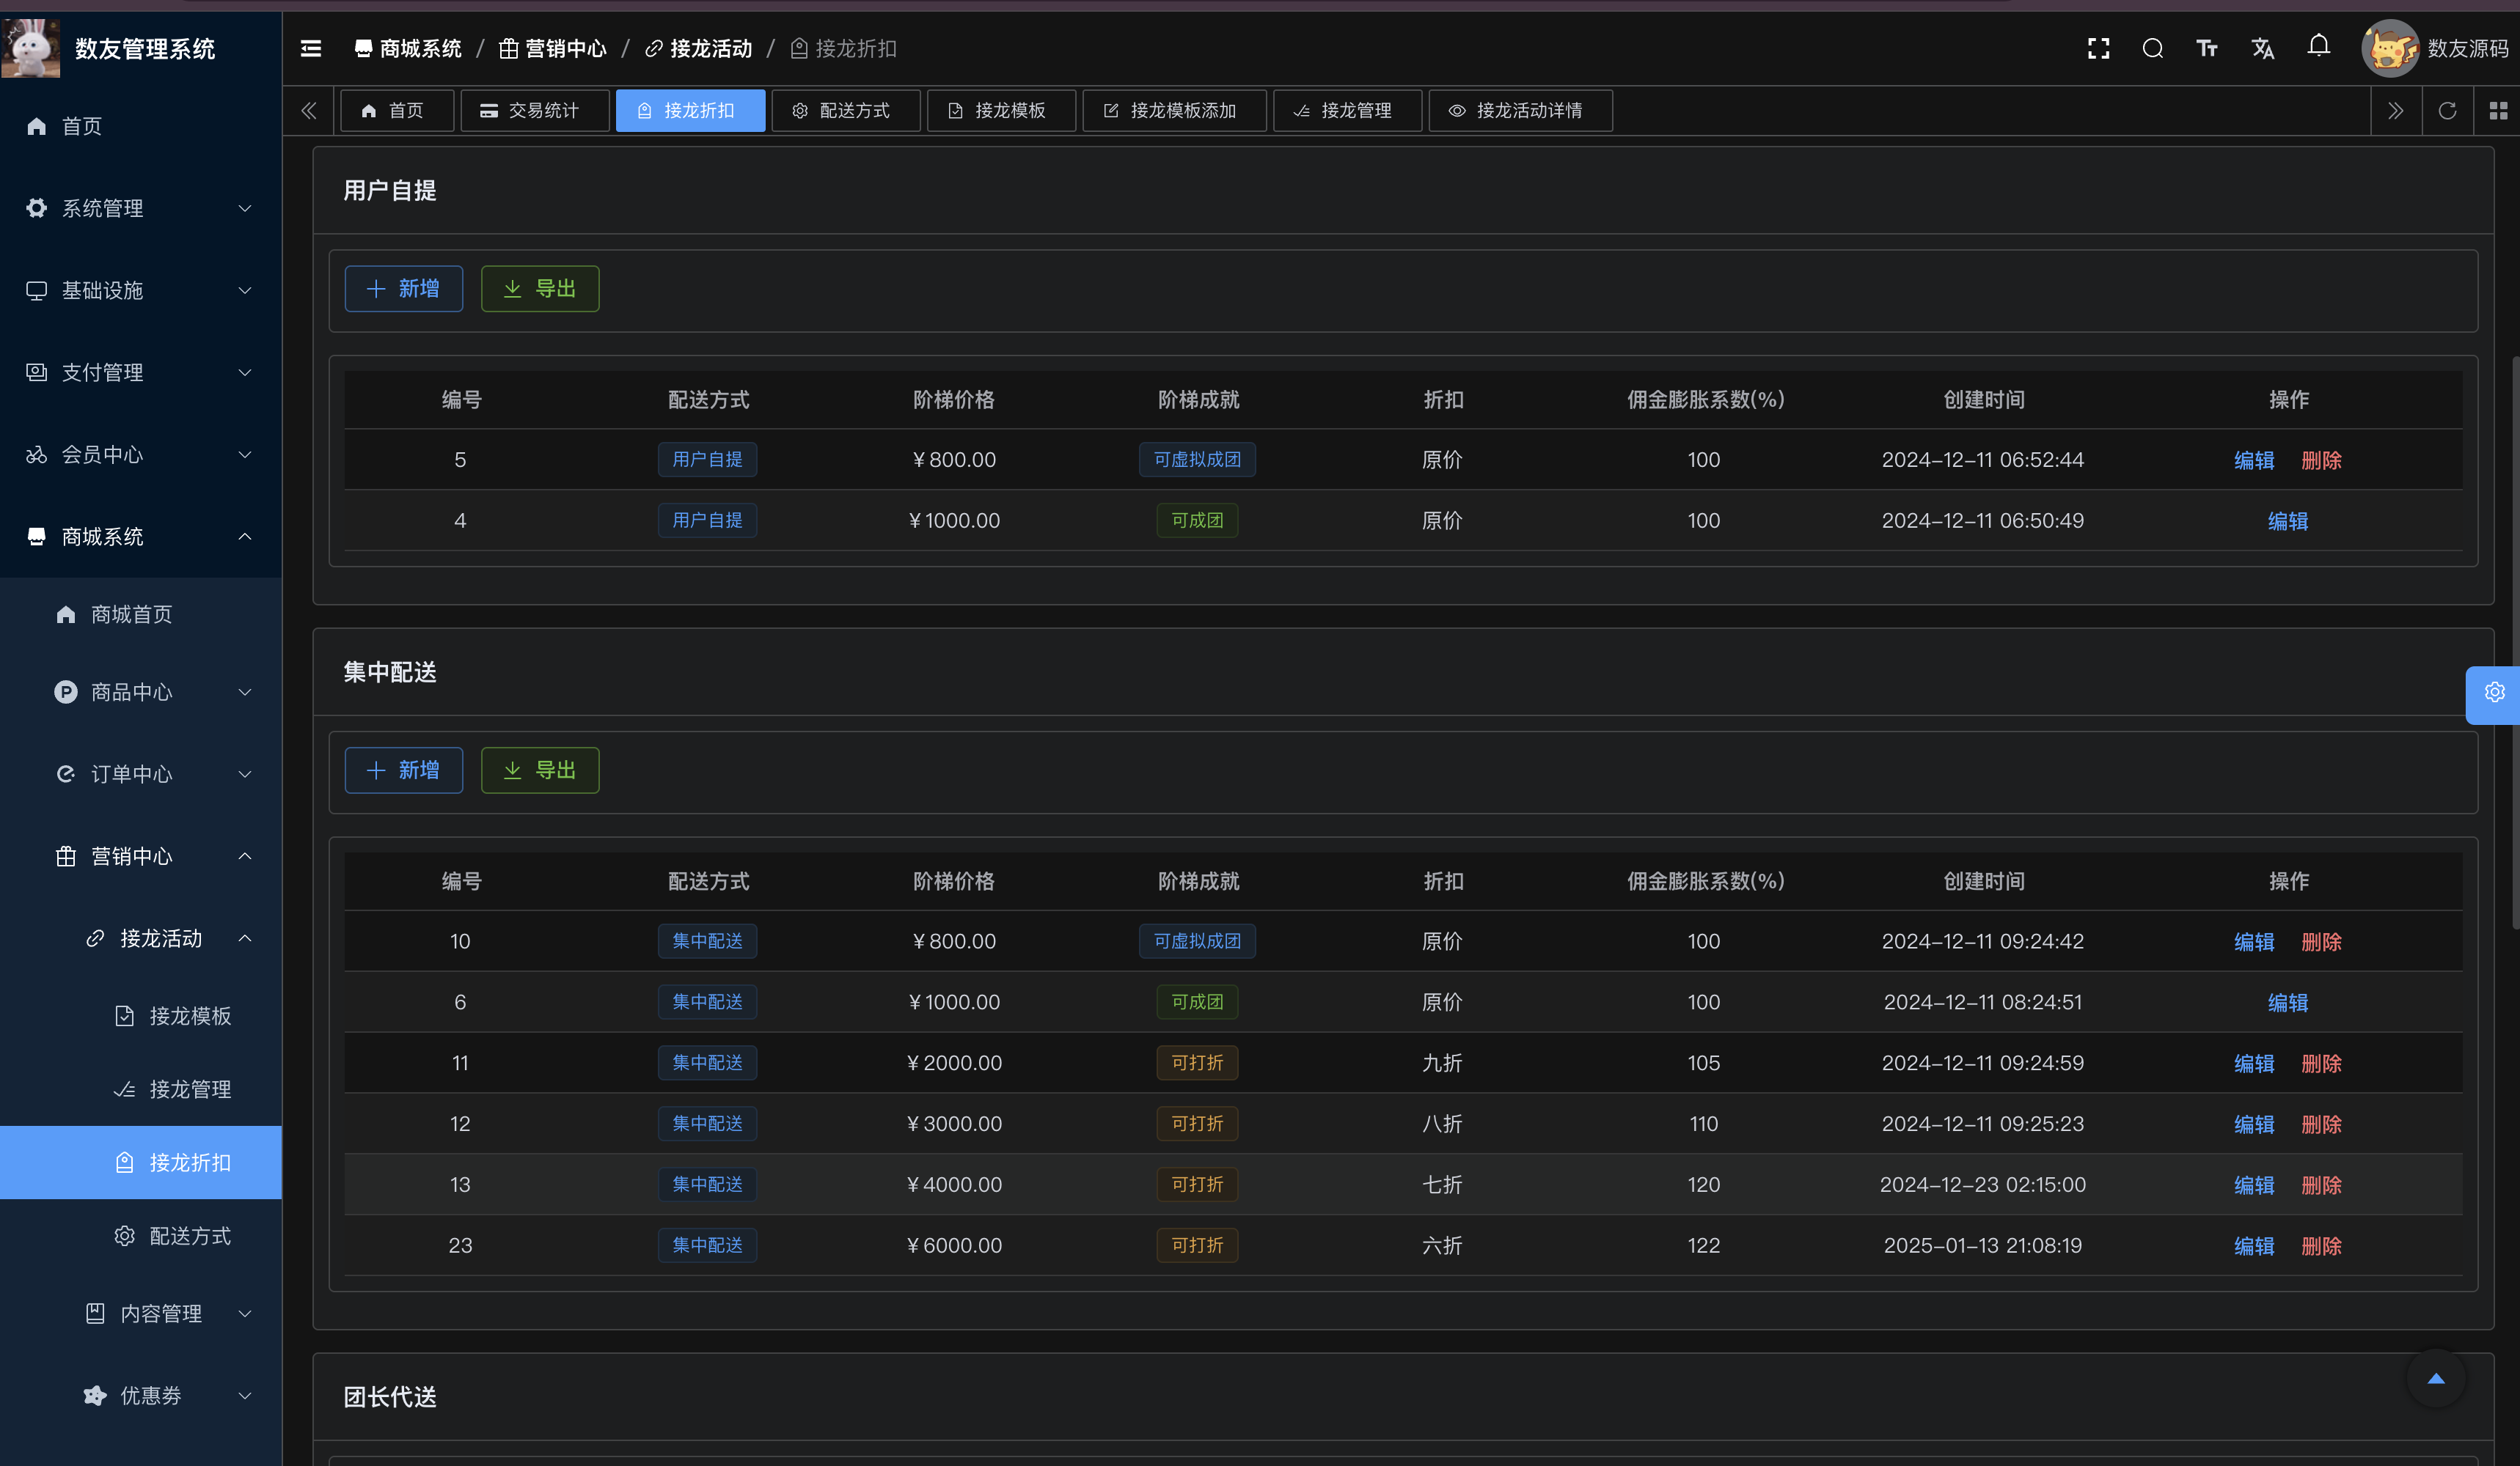Open the notification bell
This screenshot has width=2520, height=1466.
point(2319,46)
